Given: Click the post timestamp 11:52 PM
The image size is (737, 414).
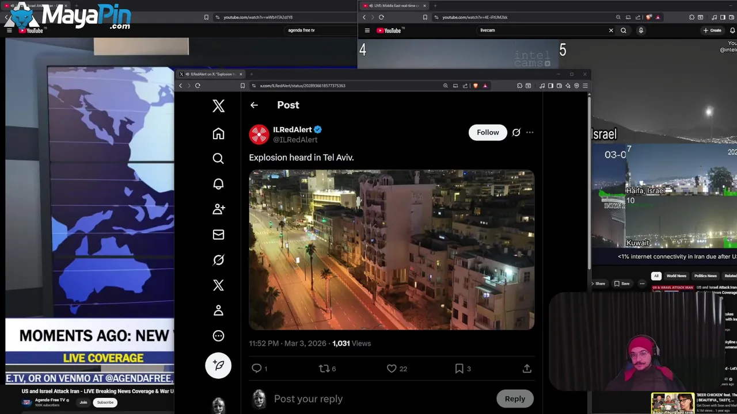Looking at the screenshot, I should (x=264, y=343).
